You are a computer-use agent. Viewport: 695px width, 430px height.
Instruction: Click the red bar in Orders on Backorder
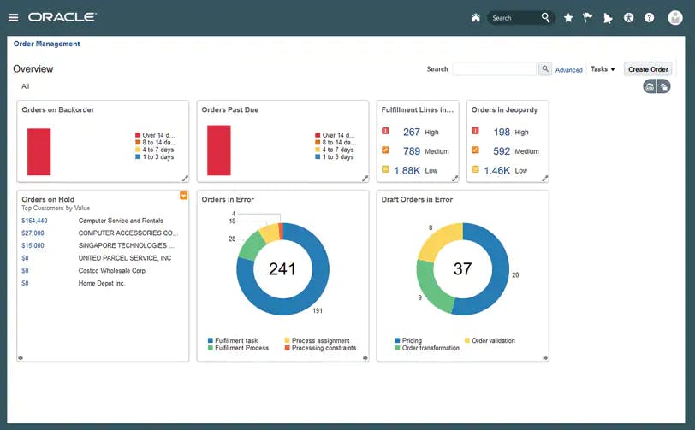pos(39,152)
